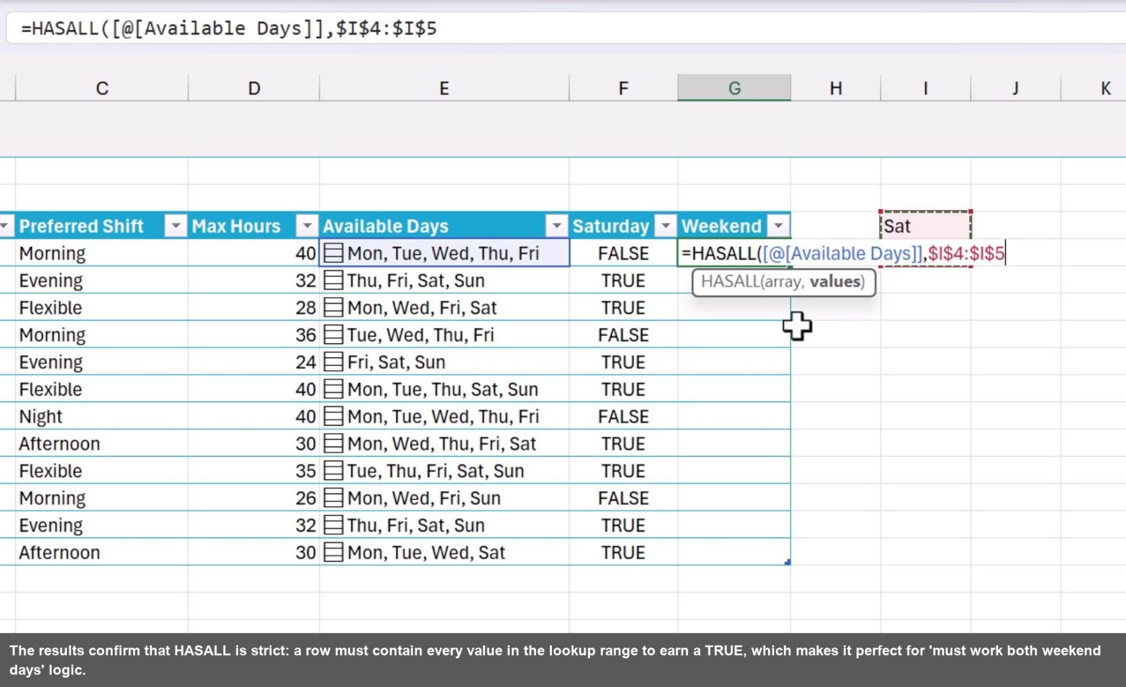Click the Max Hours cell showing 24

(x=254, y=362)
